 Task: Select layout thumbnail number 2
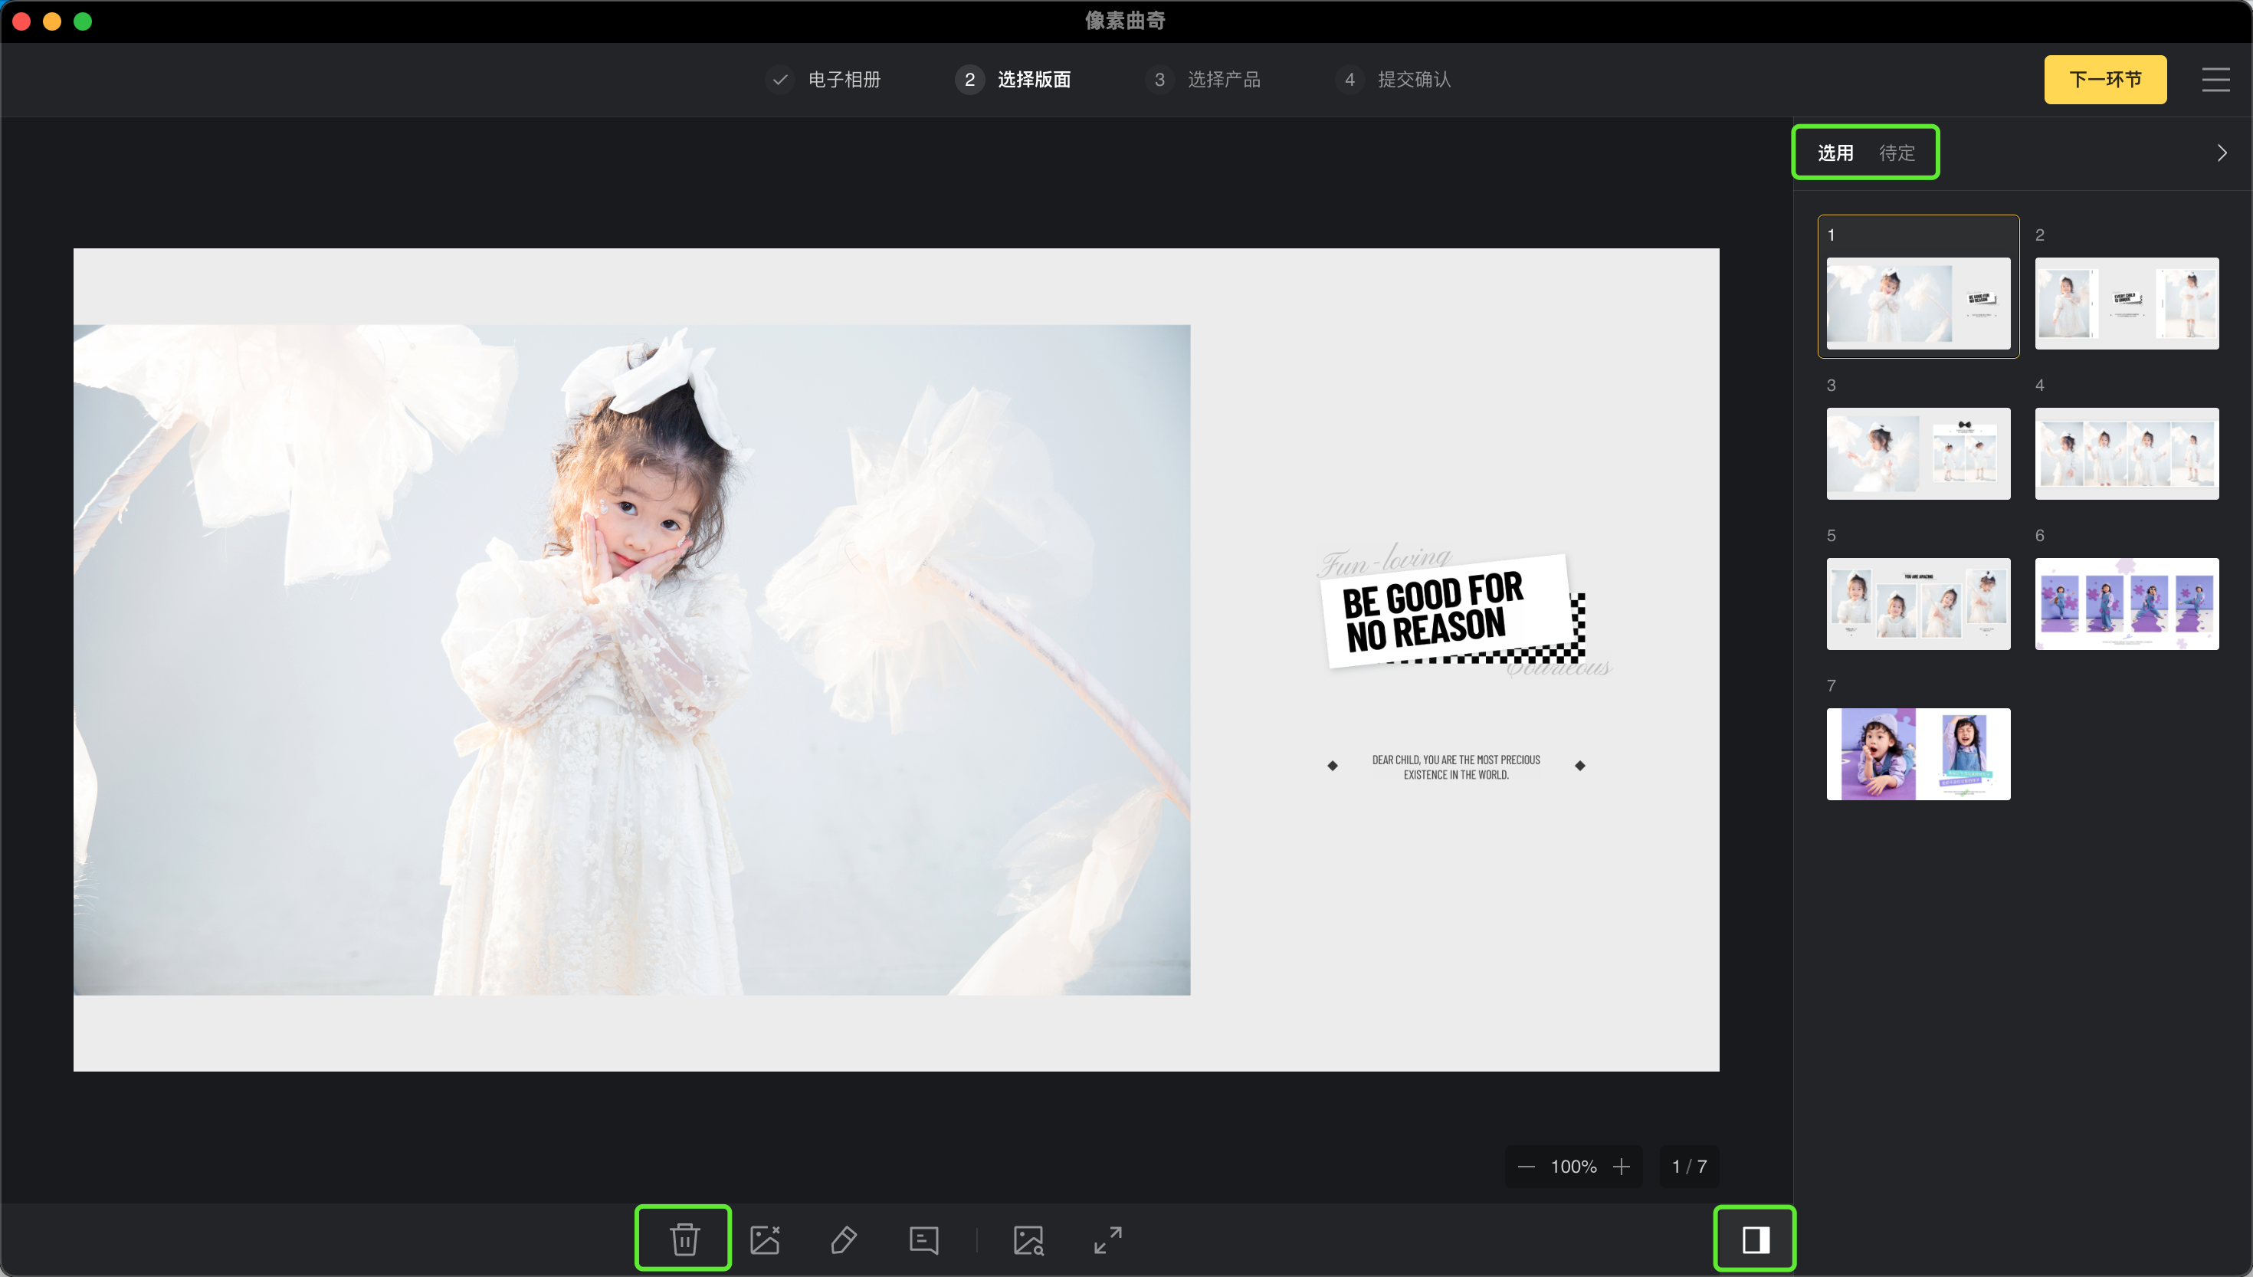click(2126, 303)
